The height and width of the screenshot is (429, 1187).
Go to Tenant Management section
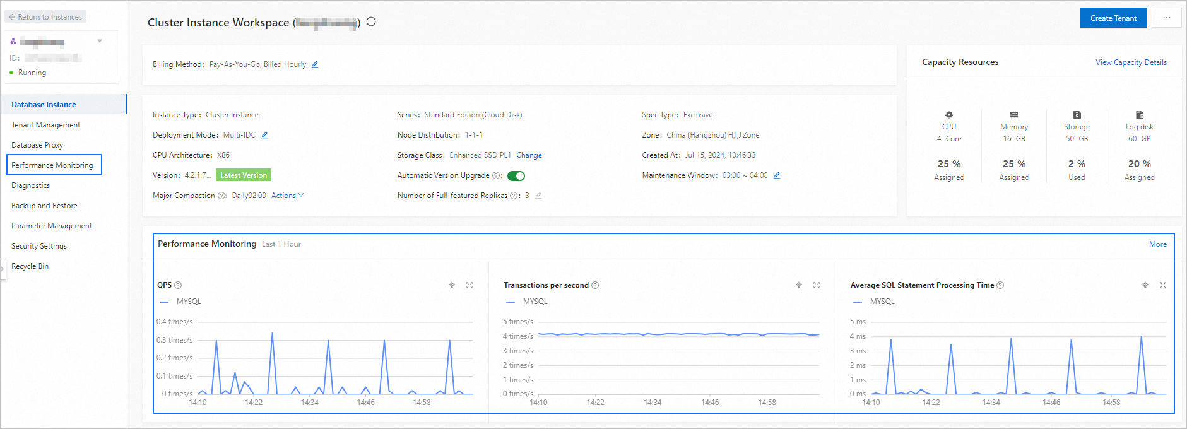pyautogui.click(x=45, y=125)
